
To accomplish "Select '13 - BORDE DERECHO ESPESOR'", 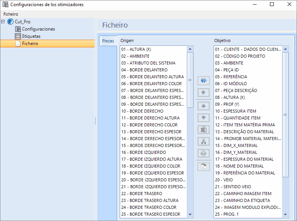I will (x=153, y=132).
